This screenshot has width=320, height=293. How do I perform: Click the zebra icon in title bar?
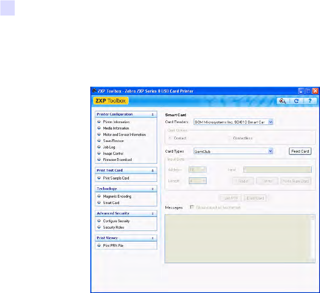coord(94,91)
